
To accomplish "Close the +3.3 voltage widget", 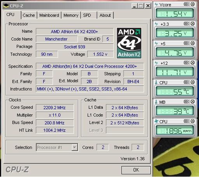I will pos(193,24).
